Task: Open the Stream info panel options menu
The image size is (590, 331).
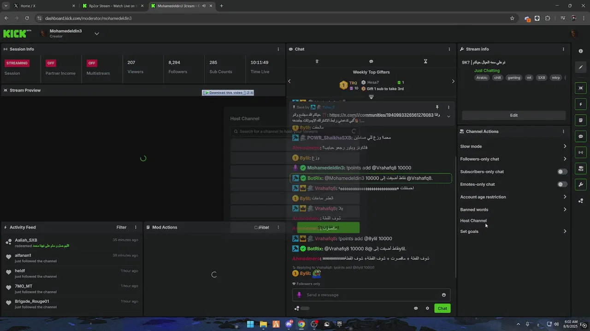Action: [563, 49]
